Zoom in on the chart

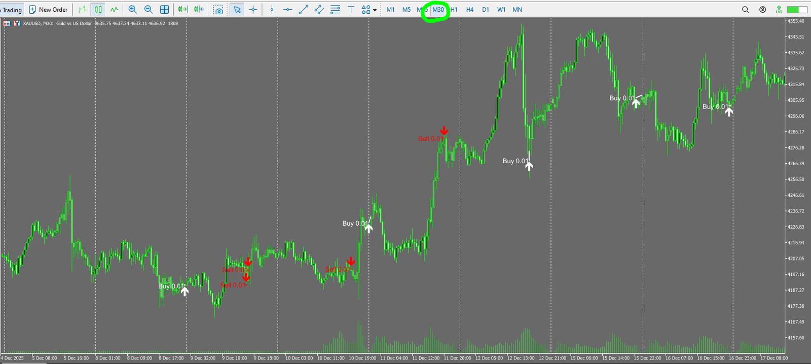click(133, 10)
